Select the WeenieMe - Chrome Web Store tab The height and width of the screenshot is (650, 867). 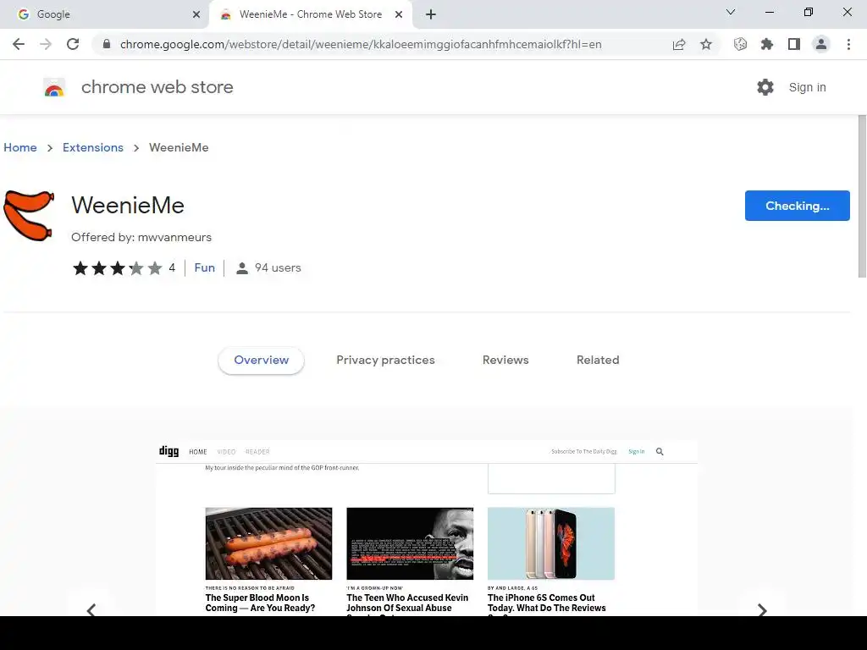tap(311, 14)
